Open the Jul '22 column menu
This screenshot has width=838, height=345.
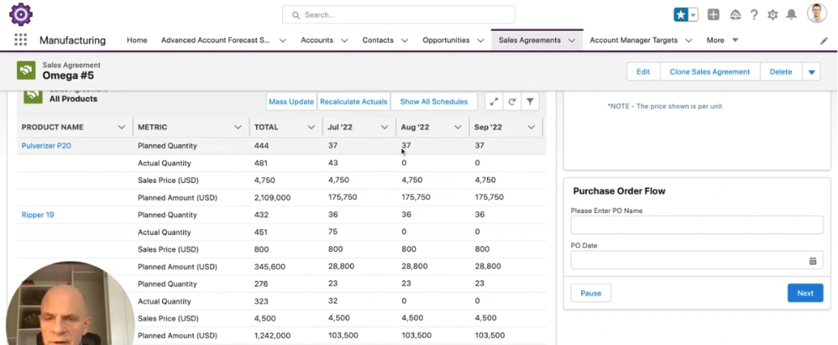pyautogui.click(x=385, y=127)
